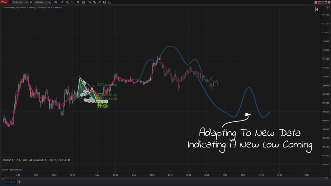Click the '4 Jul' date on time axis

[134, 175]
